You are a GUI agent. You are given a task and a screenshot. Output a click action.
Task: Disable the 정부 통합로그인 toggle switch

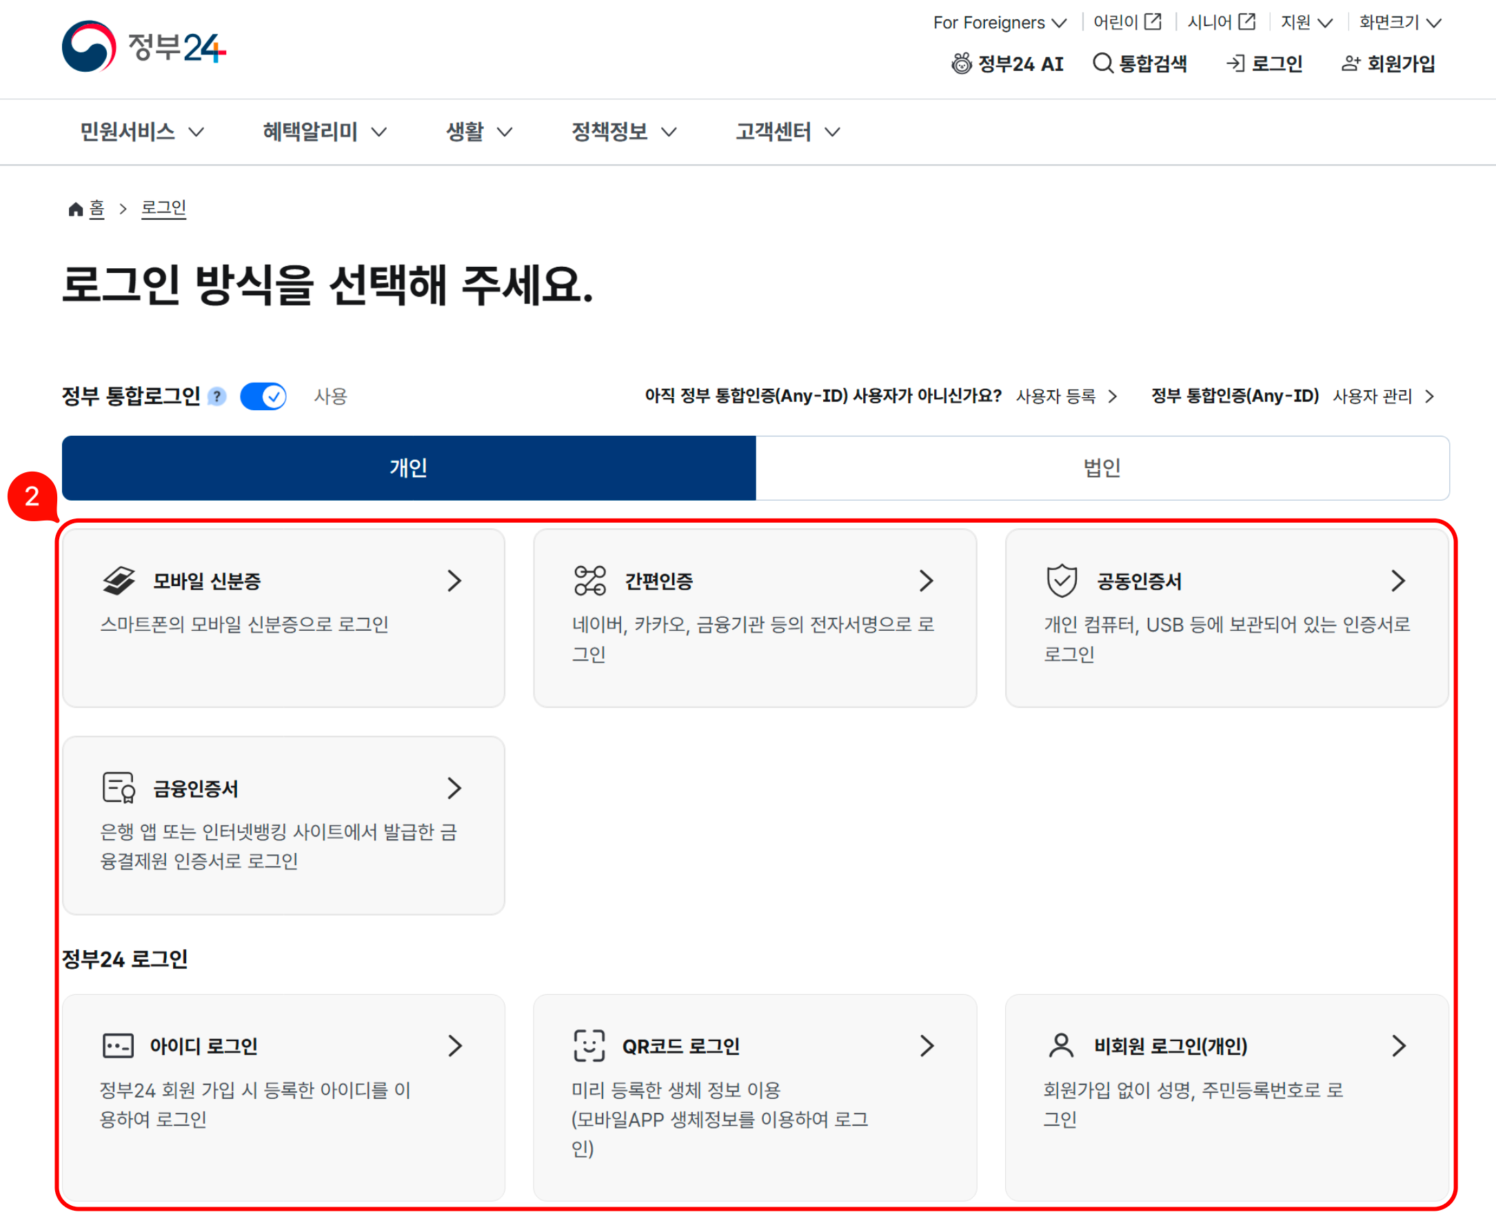(x=263, y=396)
